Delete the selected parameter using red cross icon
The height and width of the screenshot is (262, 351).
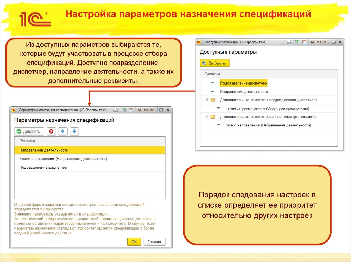click(x=51, y=131)
